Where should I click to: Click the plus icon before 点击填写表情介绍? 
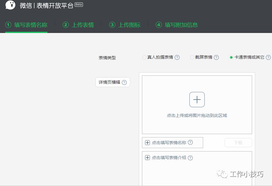tap(147, 158)
